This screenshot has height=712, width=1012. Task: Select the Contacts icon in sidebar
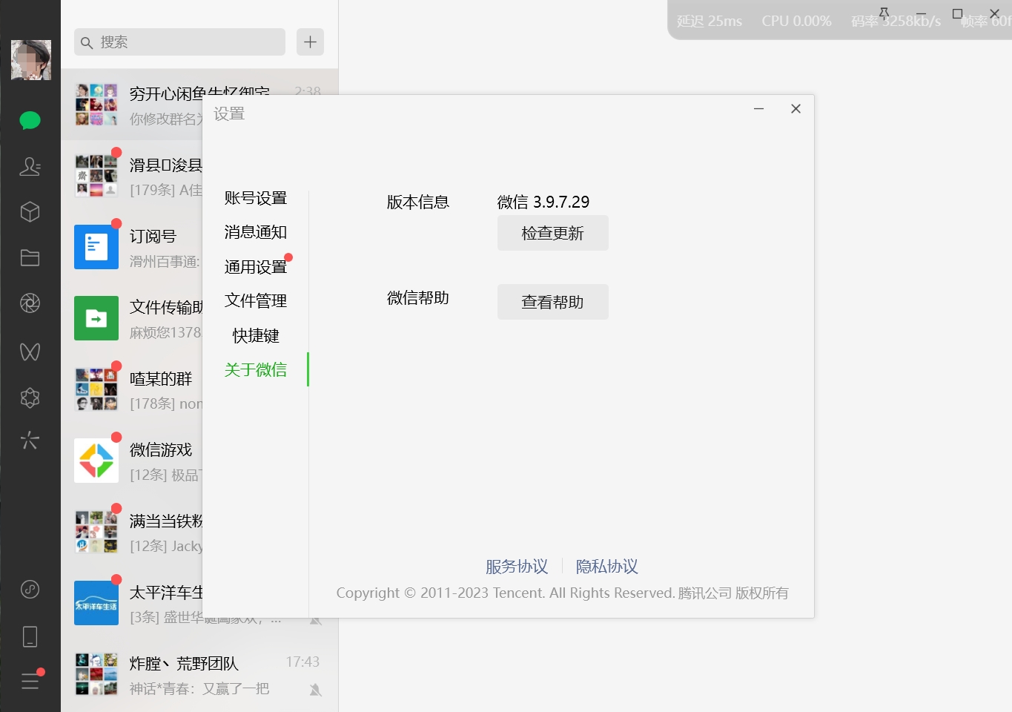point(30,167)
